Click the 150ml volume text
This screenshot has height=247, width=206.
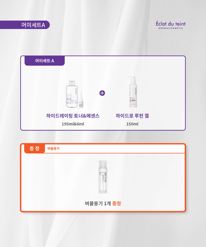[x=132, y=124]
